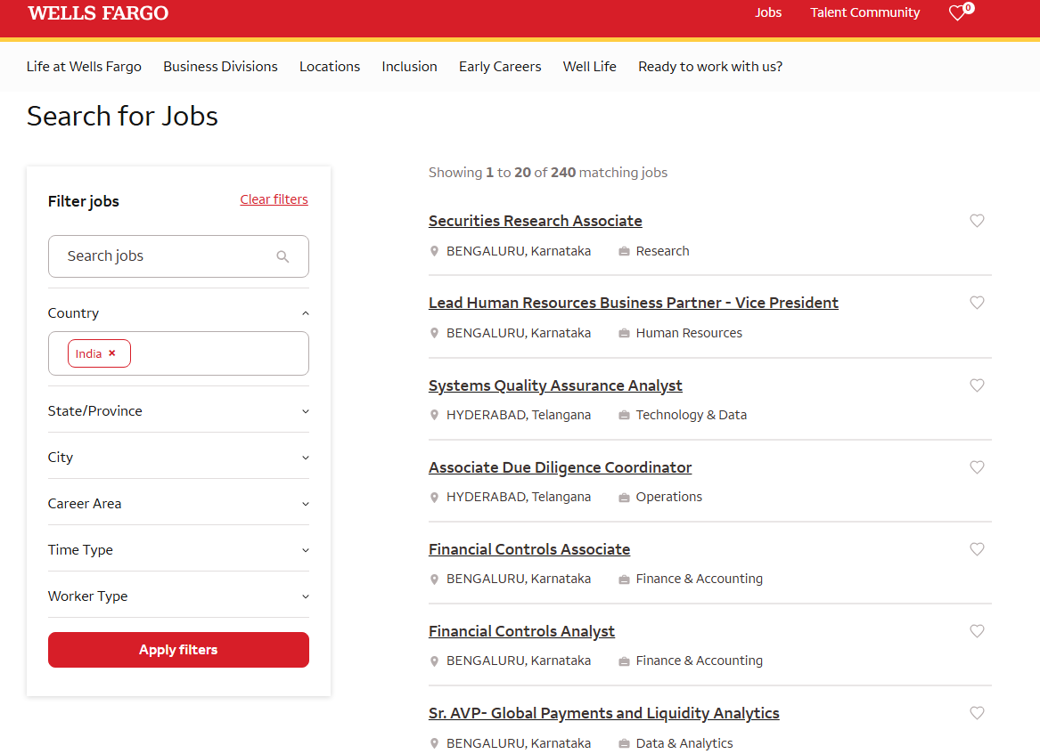Screen dimensions: 1040x754
Task: Expand the City filter
Action: click(x=178, y=458)
